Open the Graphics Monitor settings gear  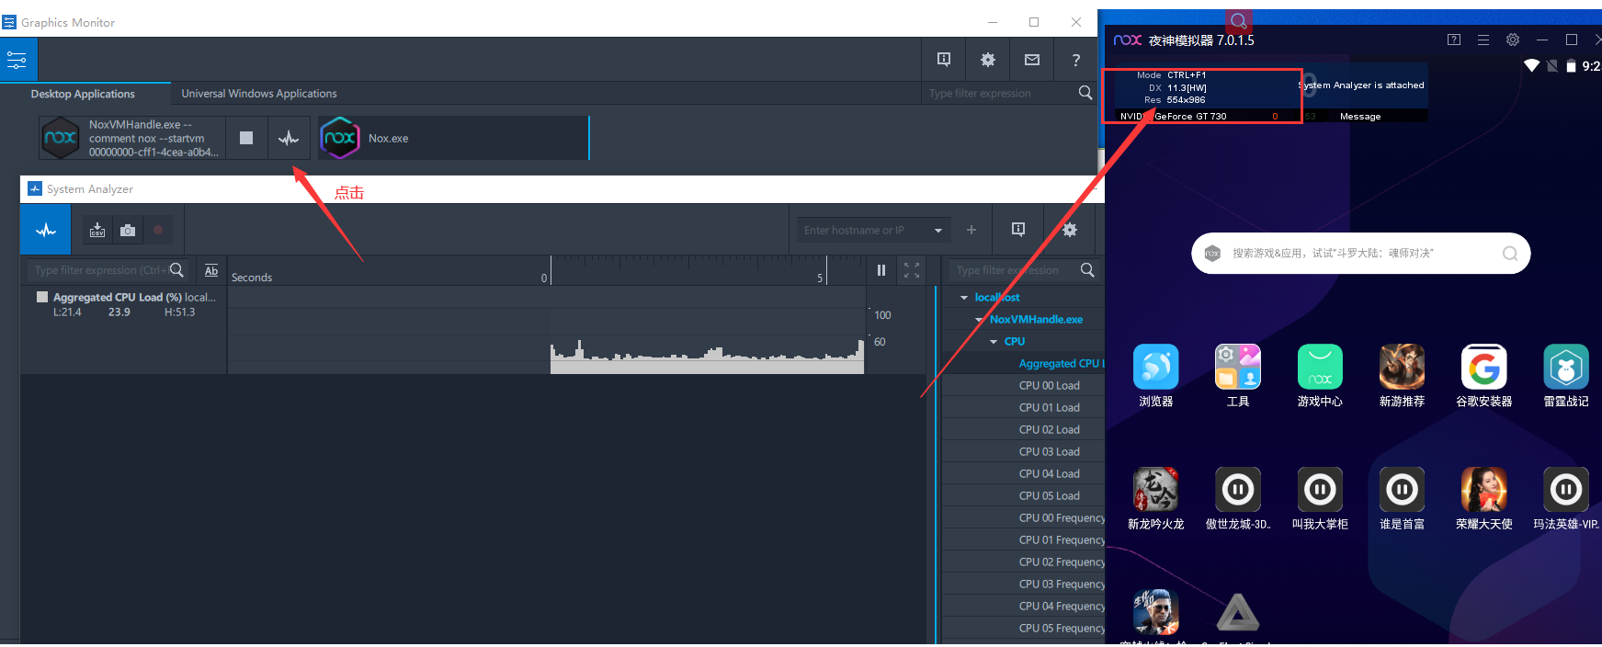[x=988, y=60]
